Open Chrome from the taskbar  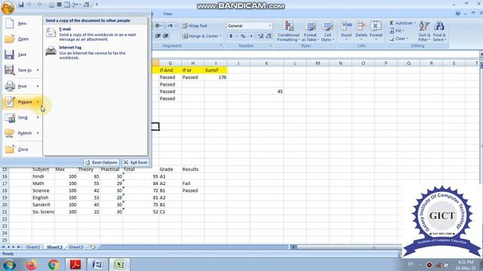coord(54,264)
